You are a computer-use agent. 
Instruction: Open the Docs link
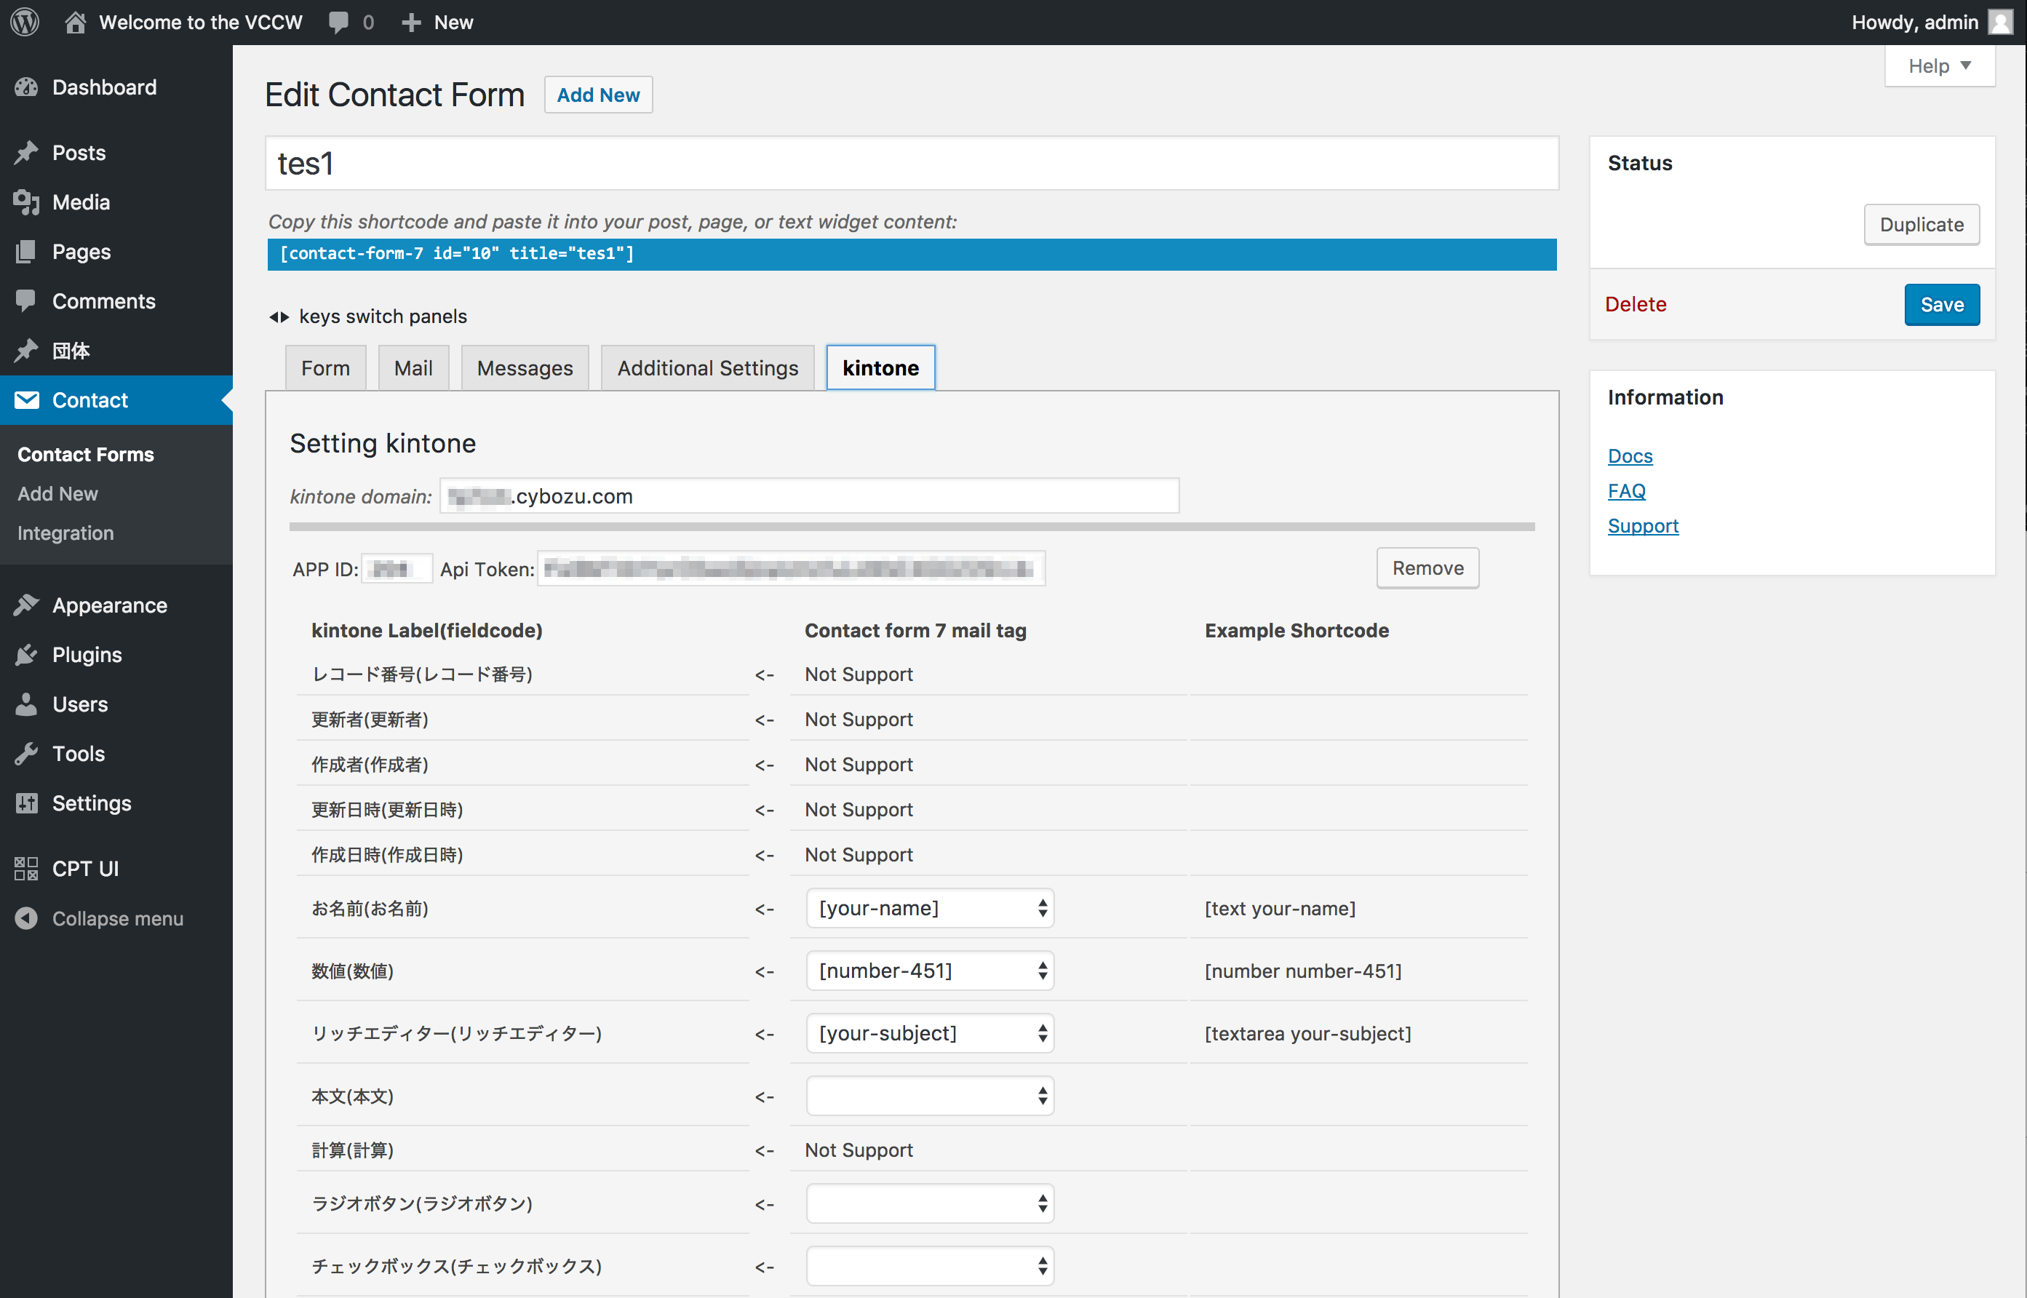[1629, 456]
